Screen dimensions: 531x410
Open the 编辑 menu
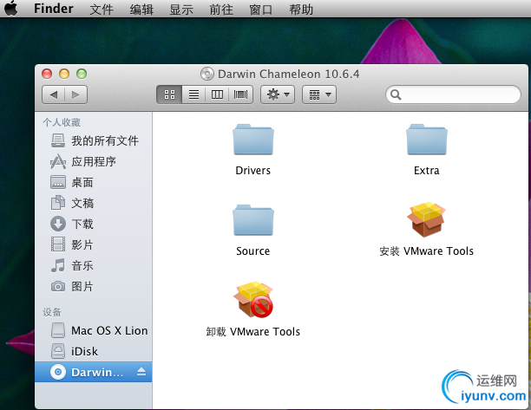[141, 10]
